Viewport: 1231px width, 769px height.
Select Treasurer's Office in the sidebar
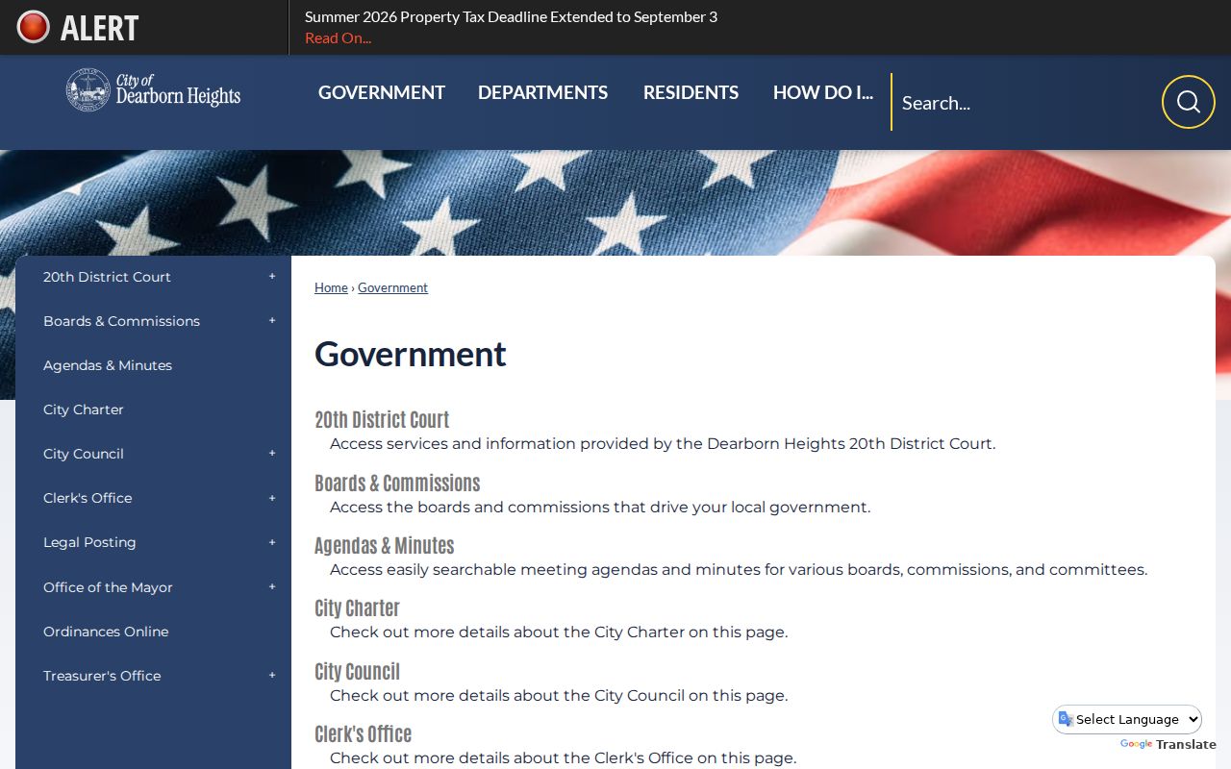coord(102,676)
